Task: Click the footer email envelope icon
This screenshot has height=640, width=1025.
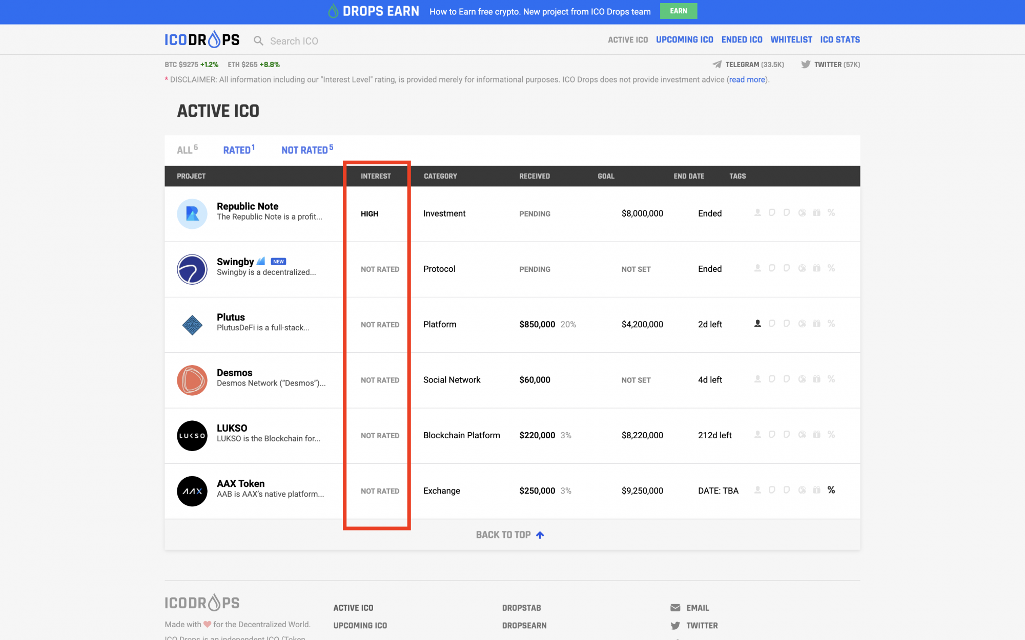Action: click(675, 608)
